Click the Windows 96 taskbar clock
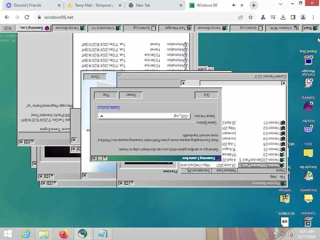The image size is (320, 240). [8, 28]
